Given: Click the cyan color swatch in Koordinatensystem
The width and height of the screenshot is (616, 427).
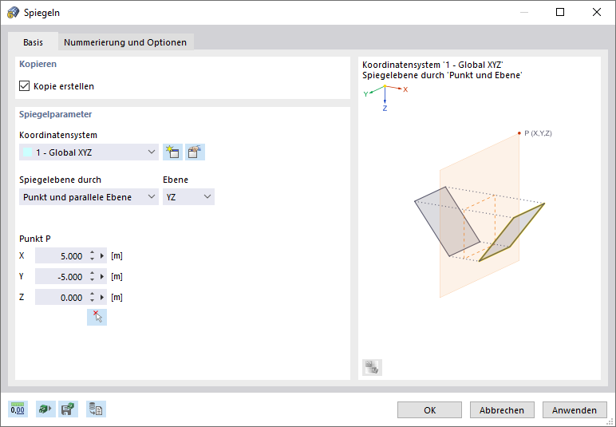Looking at the screenshot, I should [x=27, y=152].
